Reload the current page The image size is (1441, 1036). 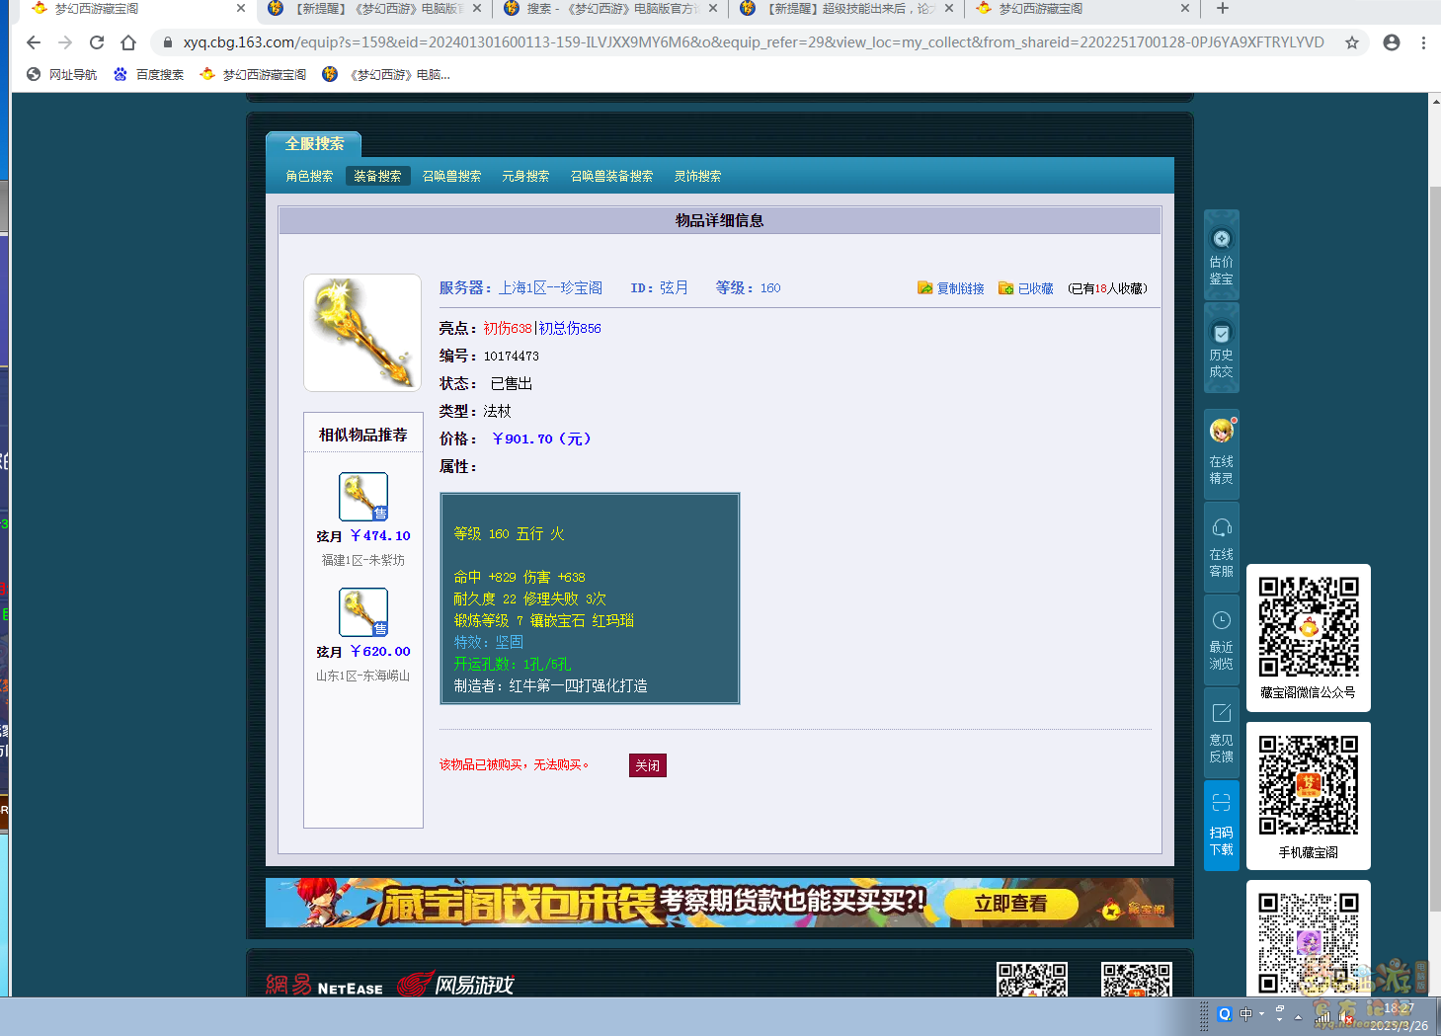97,42
